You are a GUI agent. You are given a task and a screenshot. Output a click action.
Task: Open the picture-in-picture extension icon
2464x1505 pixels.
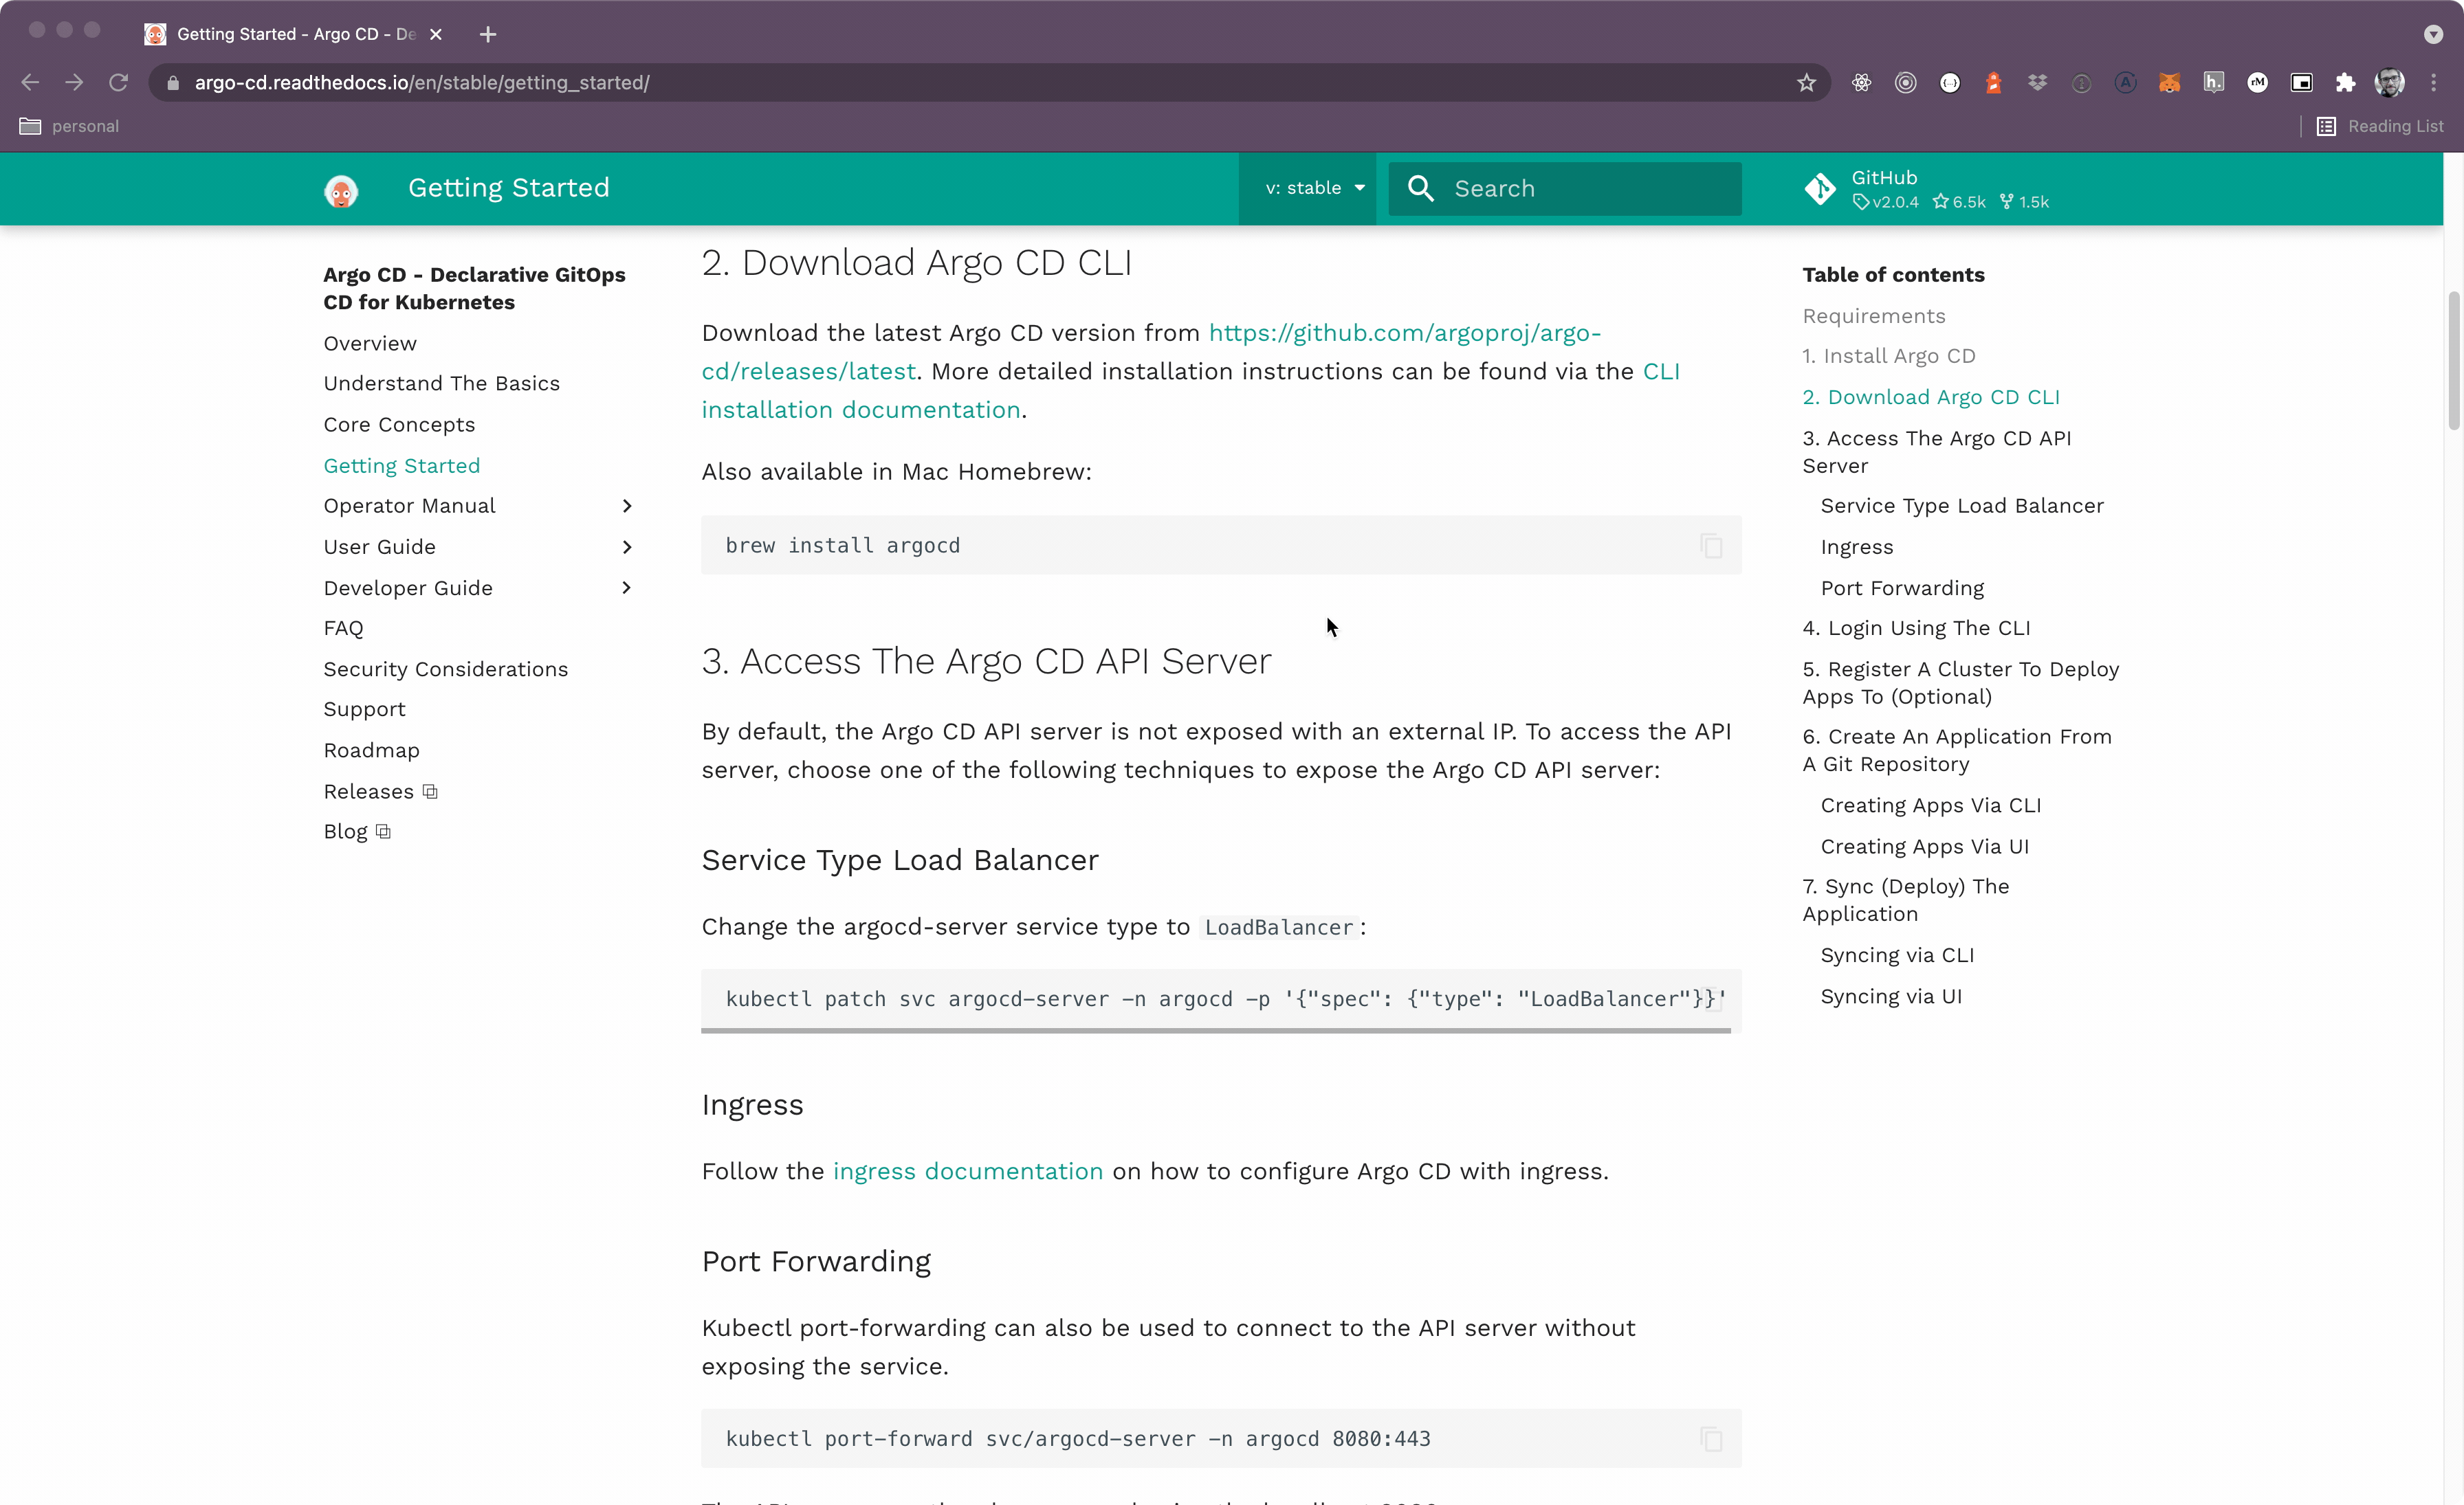2301,83
